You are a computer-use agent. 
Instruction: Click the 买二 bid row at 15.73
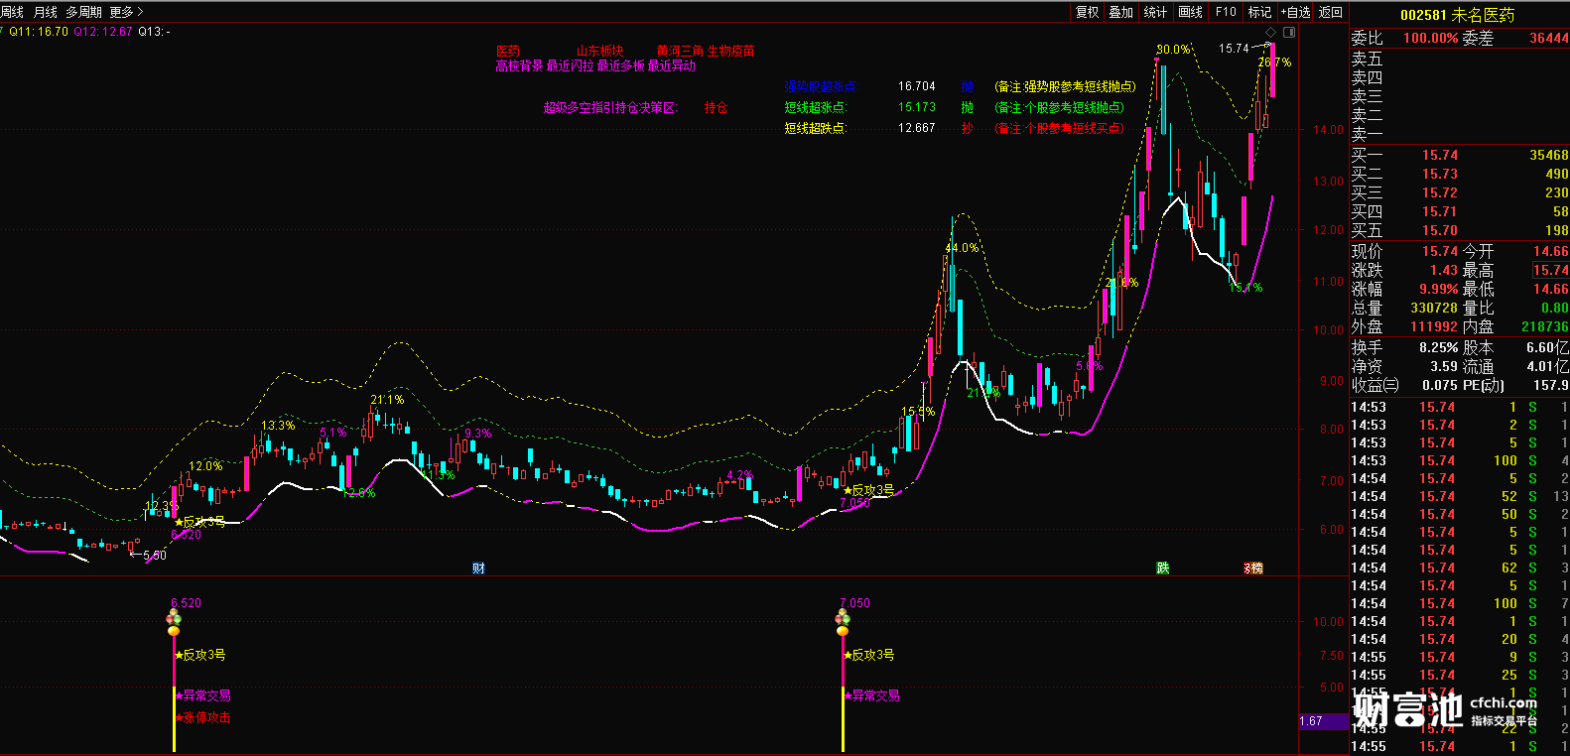(1460, 175)
